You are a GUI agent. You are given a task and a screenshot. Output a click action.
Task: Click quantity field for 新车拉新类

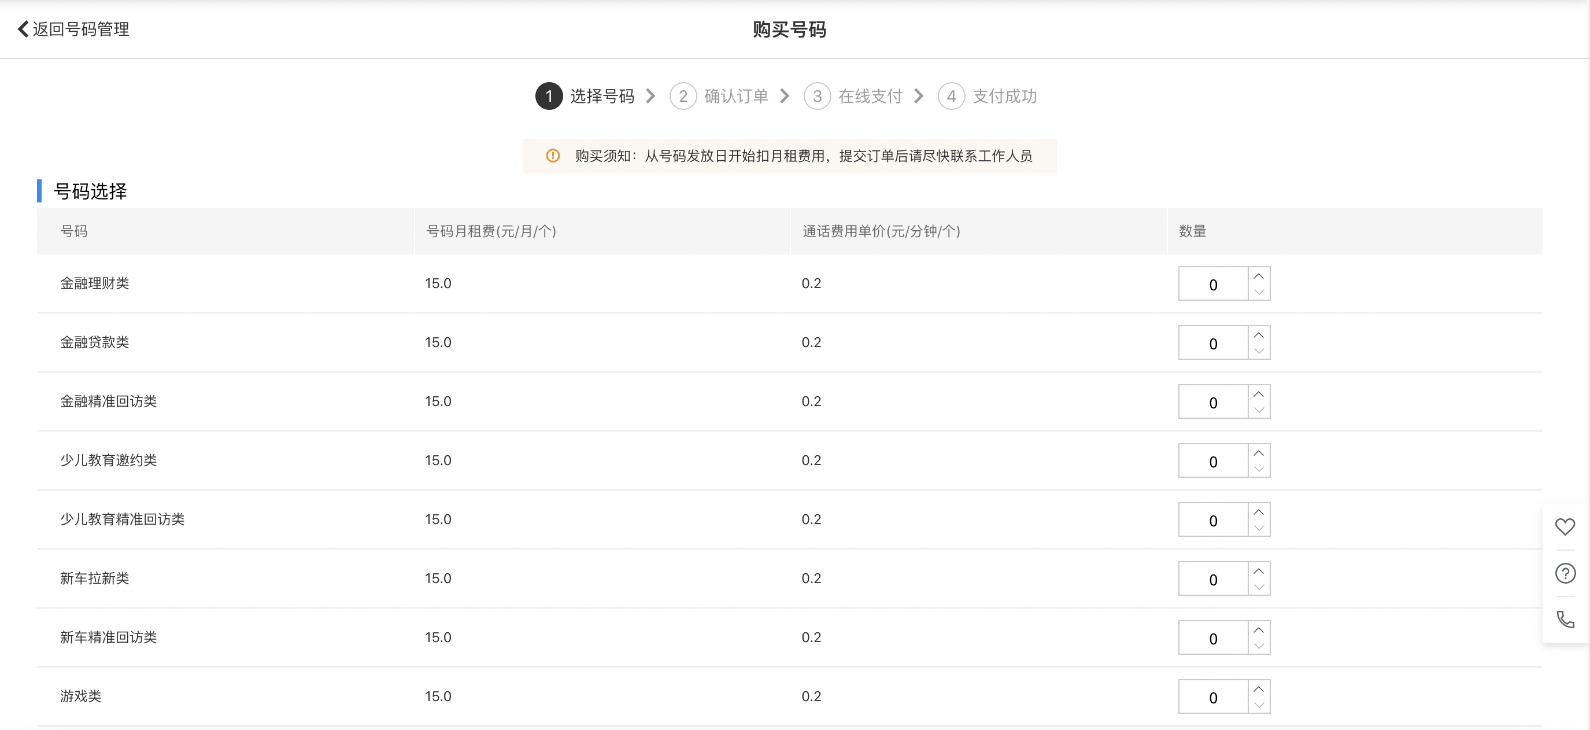pos(1213,578)
